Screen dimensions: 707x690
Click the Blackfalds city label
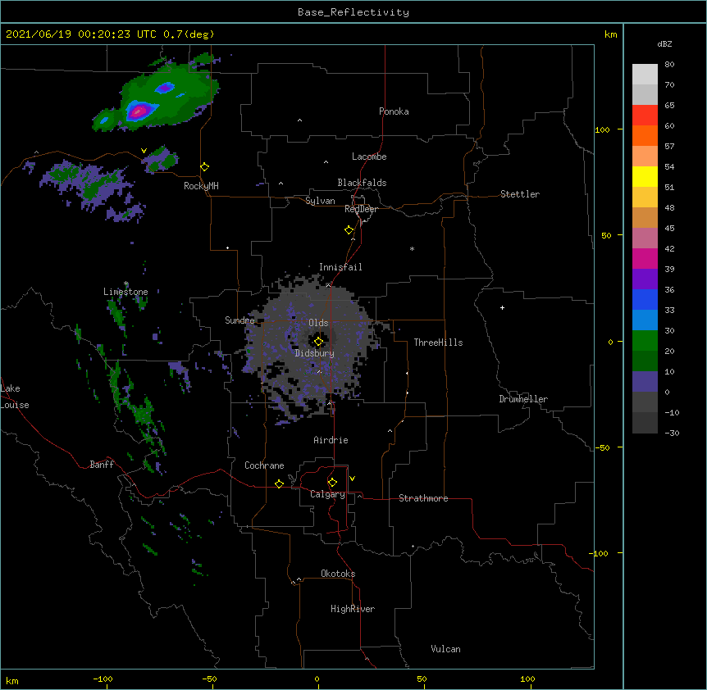click(362, 183)
